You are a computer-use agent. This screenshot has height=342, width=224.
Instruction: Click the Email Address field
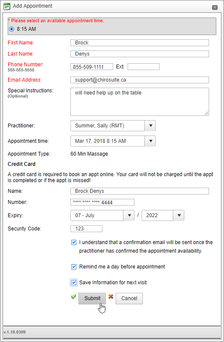pyautogui.click(x=140, y=80)
